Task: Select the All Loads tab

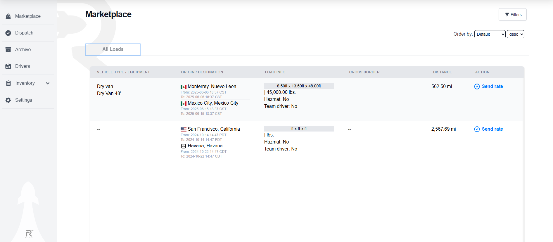Action: 113,49
